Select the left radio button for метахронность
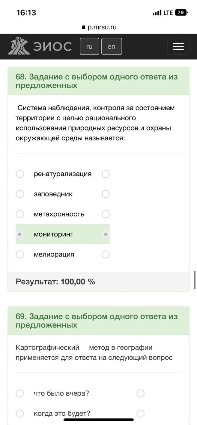 [x=20, y=214]
